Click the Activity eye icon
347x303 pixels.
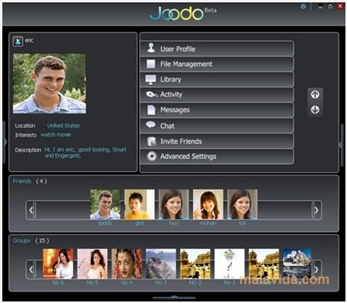[152, 95]
